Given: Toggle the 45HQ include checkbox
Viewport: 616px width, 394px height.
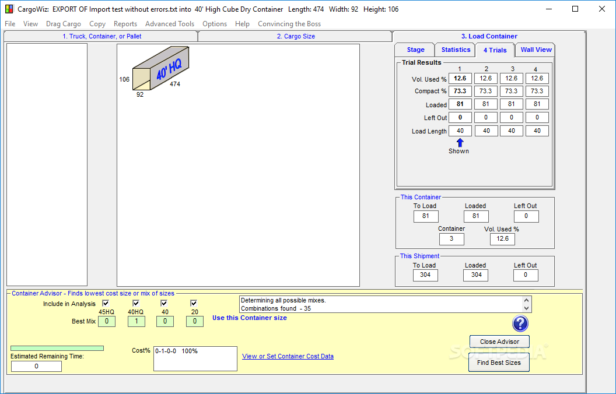Looking at the screenshot, I should [x=106, y=303].
